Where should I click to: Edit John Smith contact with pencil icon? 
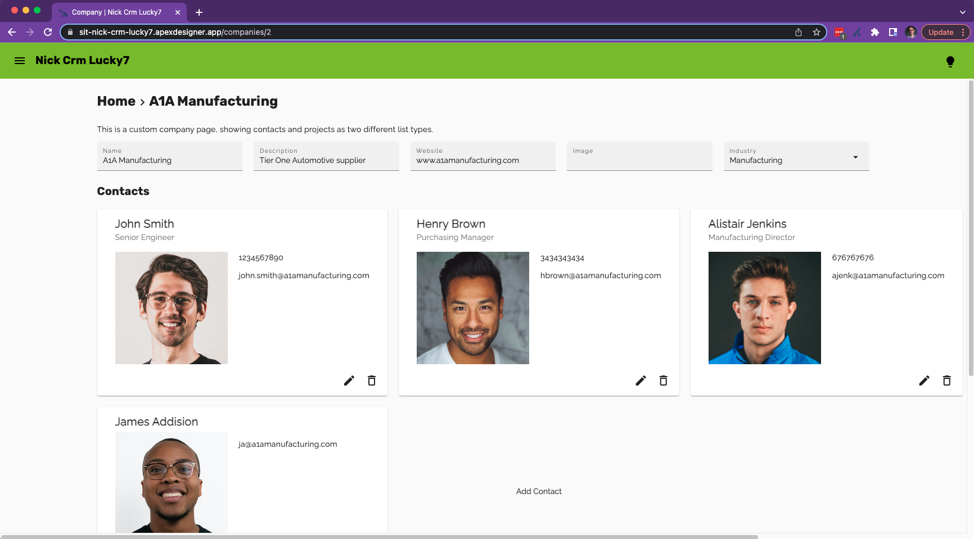point(349,381)
